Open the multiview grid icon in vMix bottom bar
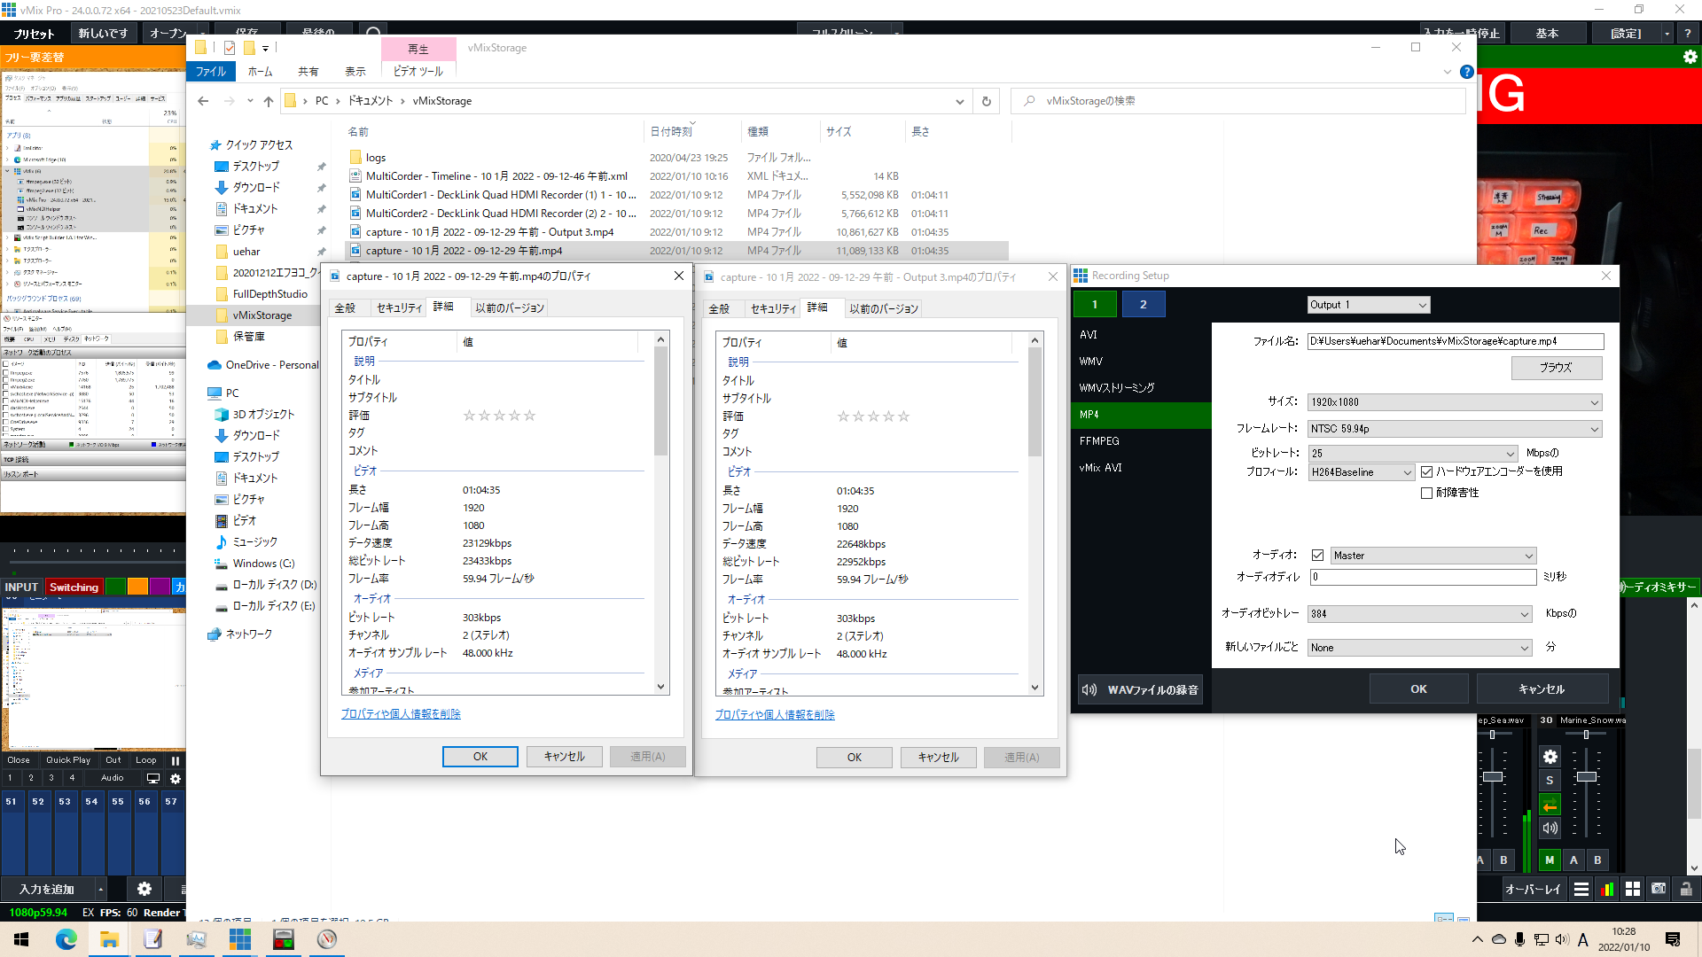The width and height of the screenshot is (1702, 957). (1633, 889)
